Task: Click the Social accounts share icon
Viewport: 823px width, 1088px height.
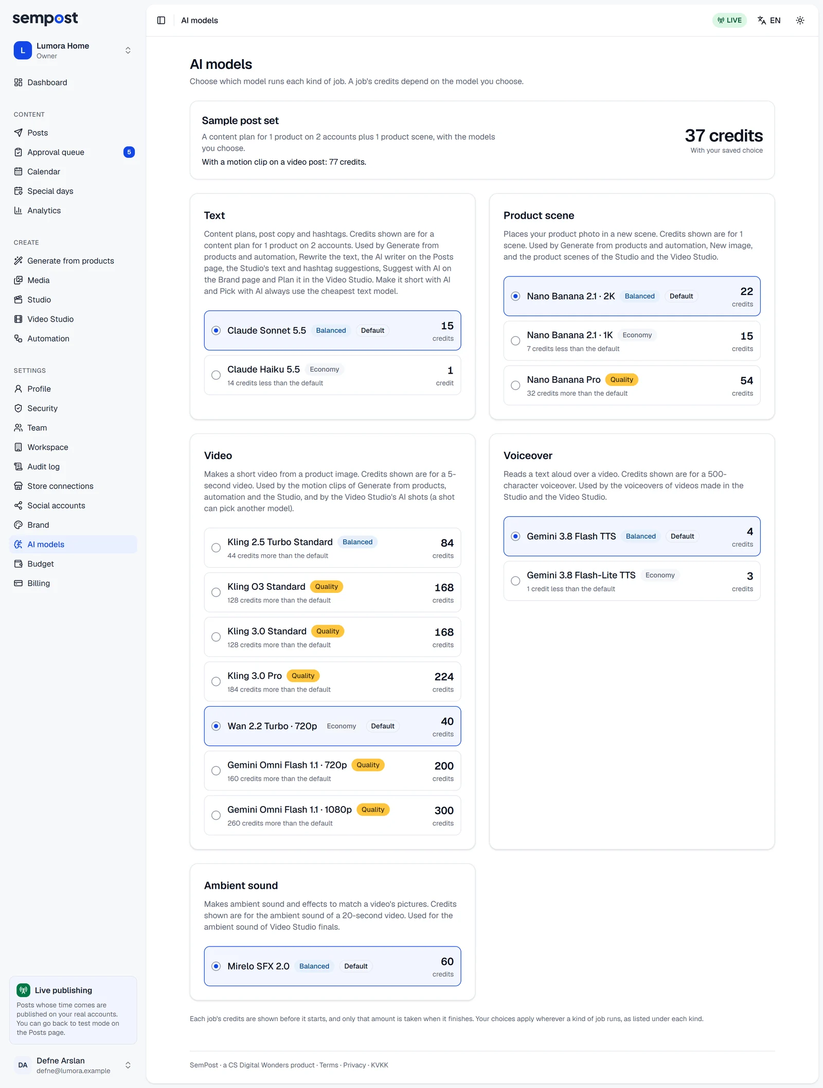Action: click(19, 505)
